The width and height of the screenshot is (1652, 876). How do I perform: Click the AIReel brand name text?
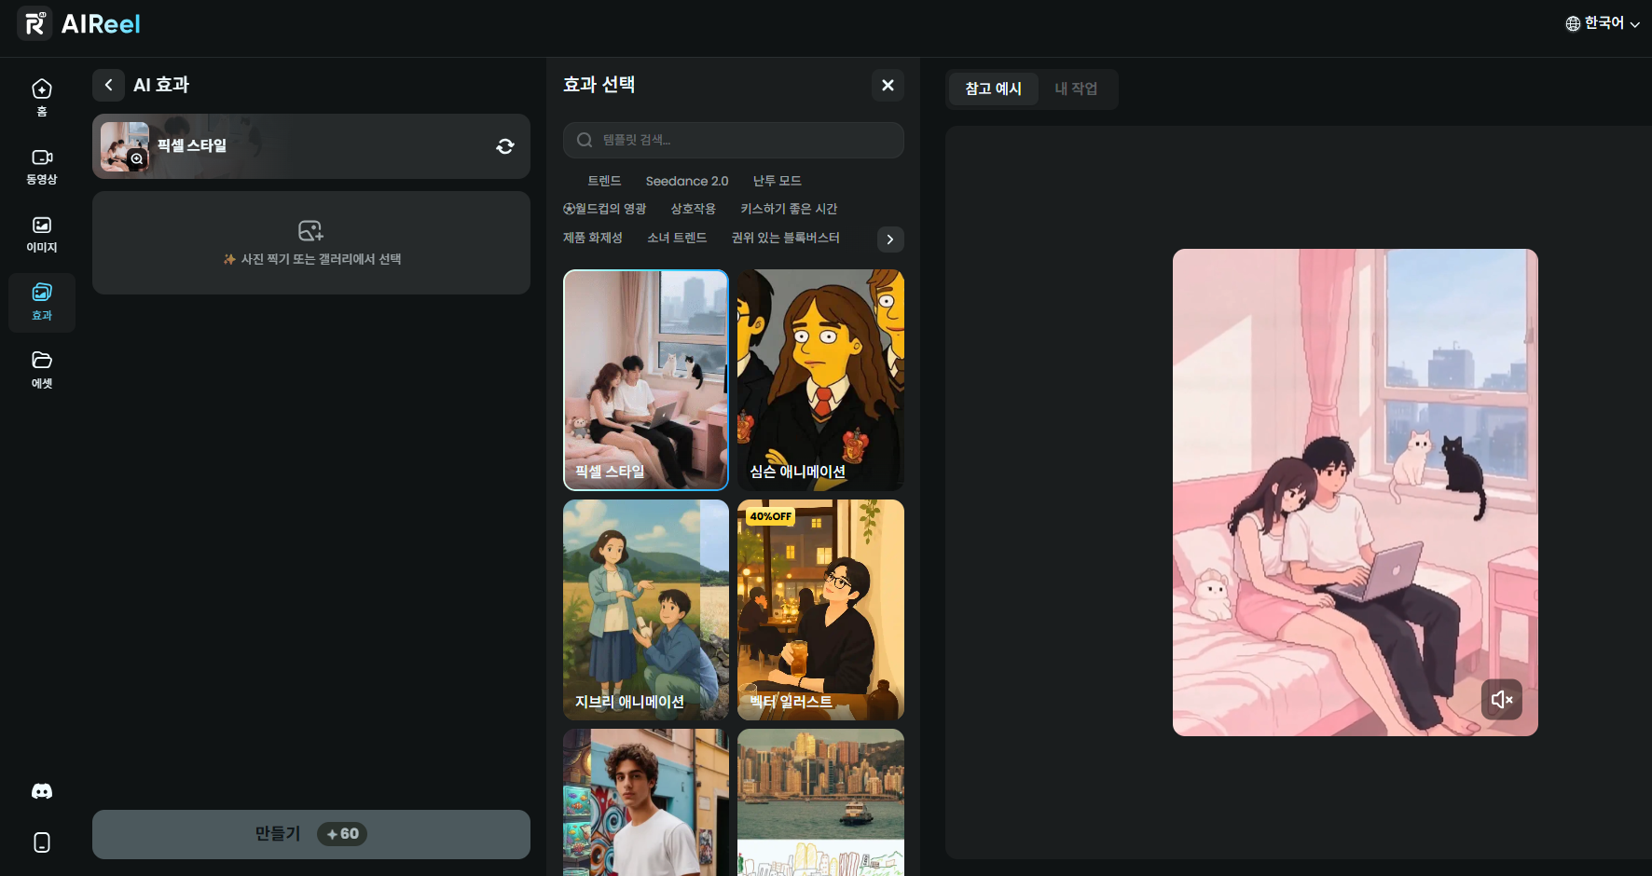[101, 24]
